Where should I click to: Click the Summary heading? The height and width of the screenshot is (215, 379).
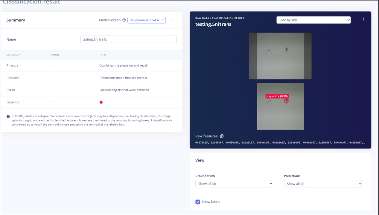16,20
